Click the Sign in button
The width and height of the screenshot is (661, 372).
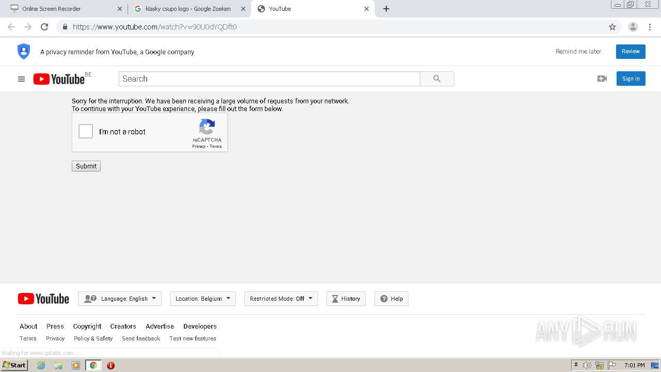point(631,79)
